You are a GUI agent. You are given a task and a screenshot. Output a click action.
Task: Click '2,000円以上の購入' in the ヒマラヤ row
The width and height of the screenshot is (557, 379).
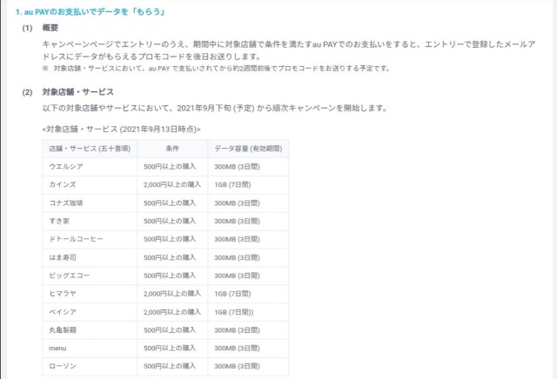tap(172, 294)
